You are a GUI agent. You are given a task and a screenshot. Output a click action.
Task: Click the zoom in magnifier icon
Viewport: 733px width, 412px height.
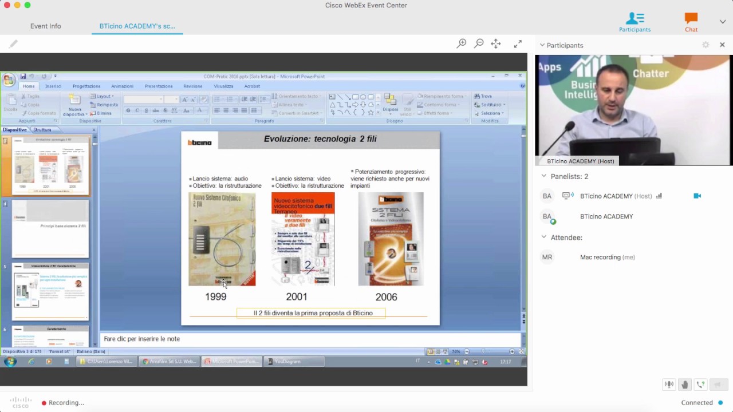click(x=462, y=43)
